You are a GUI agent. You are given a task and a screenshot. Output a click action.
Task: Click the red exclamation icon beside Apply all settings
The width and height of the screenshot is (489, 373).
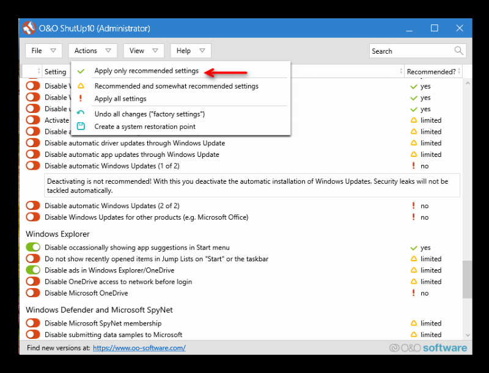(x=81, y=99)
